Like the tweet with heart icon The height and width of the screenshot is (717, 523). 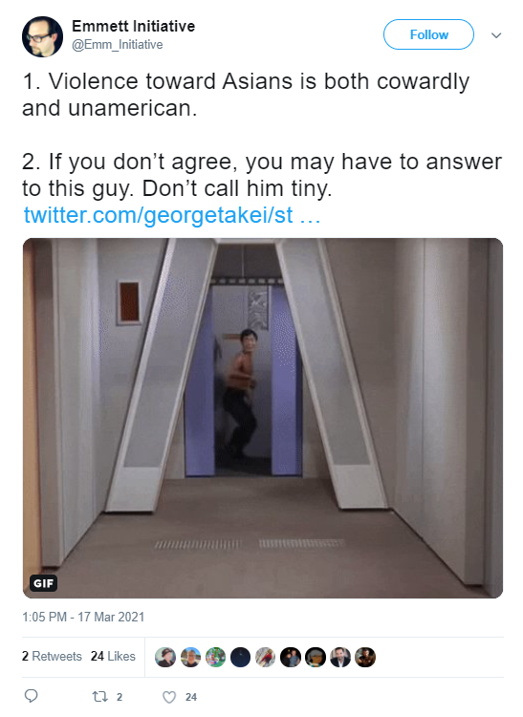169,697
